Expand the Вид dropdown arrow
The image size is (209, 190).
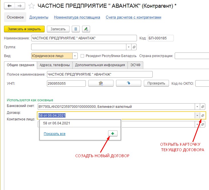pyautogui.click(x=75, y=56)
